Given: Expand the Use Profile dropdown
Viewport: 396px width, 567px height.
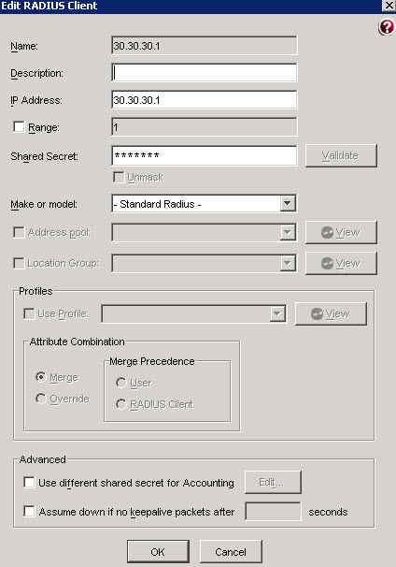Looking at the screenshot, I should pos(277,313).
